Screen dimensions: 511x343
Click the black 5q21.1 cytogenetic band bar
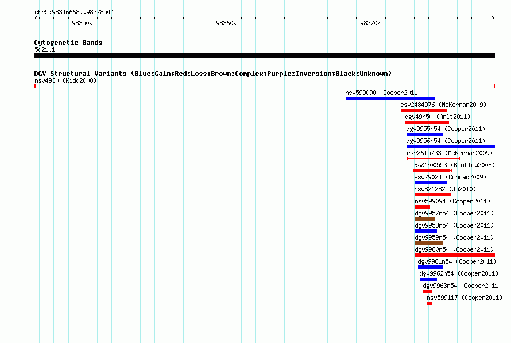[264, 56]
